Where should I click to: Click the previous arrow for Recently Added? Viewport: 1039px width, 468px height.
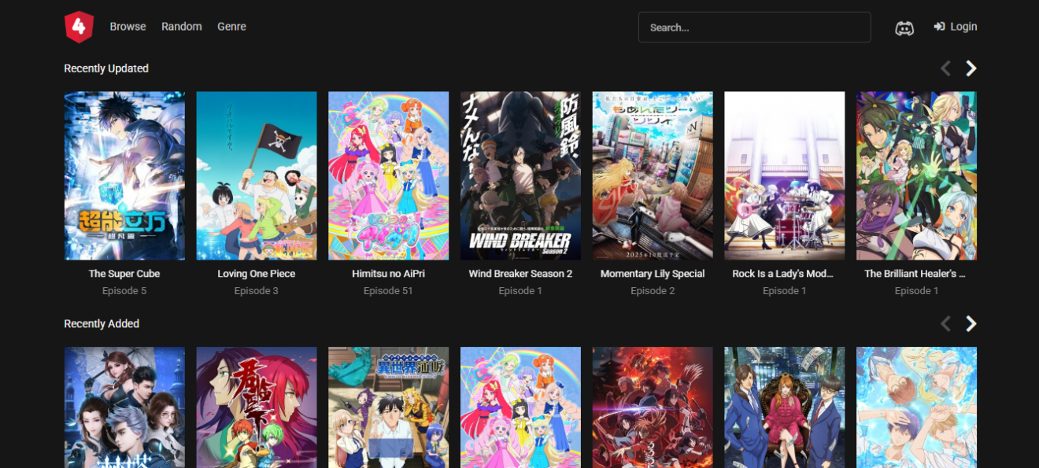(x=945, y=323)
